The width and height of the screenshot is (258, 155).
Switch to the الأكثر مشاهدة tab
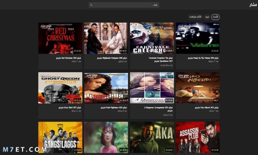195,17
